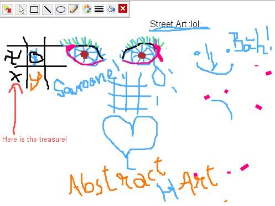Select the rectangle shape tool
This screenshot has height=206, width=275.
pos(34,9)
